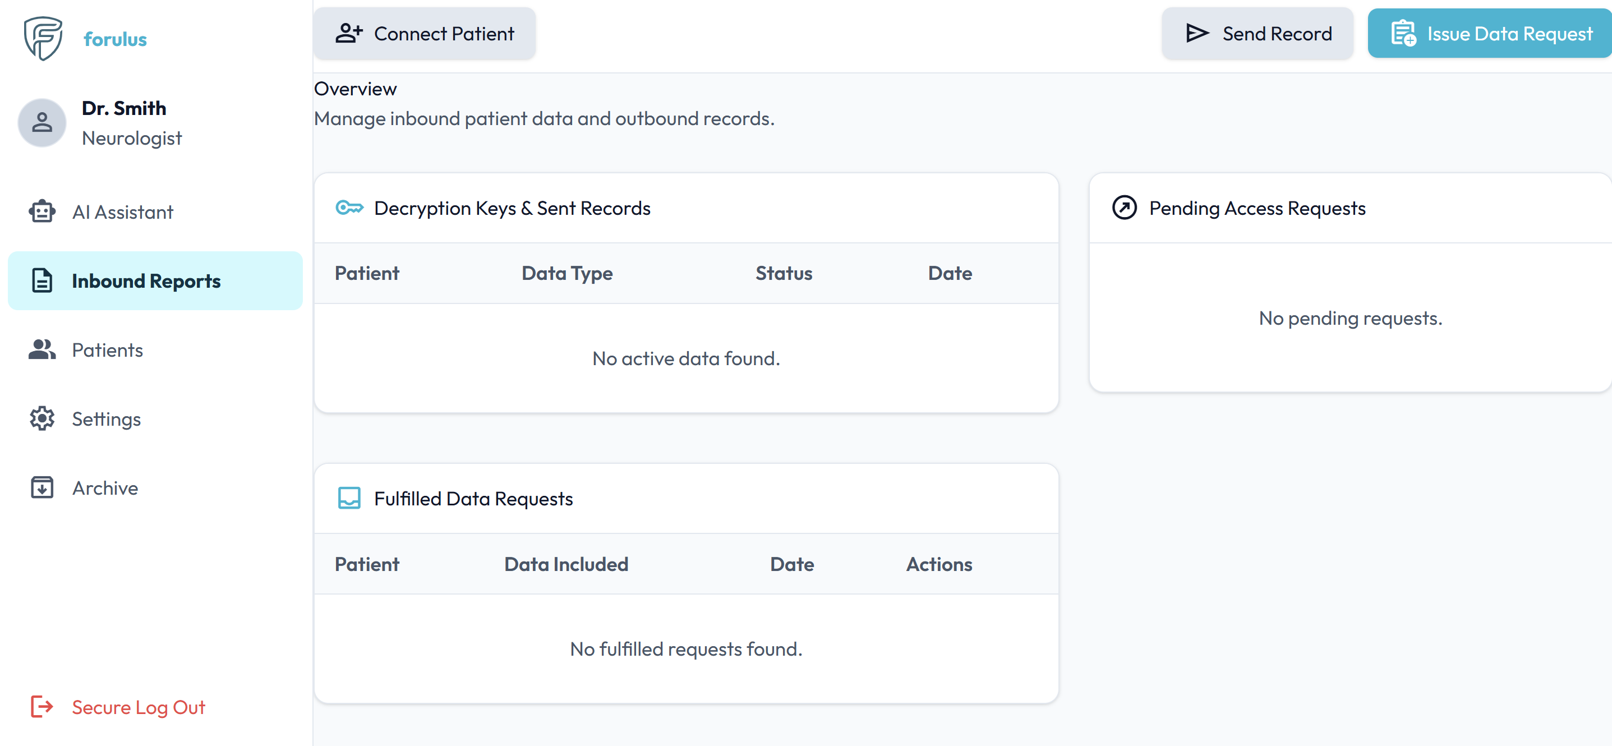
Task: Click the Settings gear icon
Action: [42, 418]
